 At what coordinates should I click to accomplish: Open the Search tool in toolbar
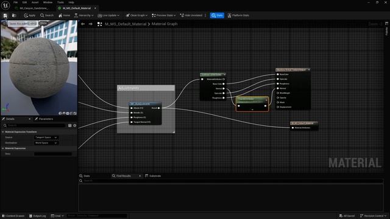(47, 15)
